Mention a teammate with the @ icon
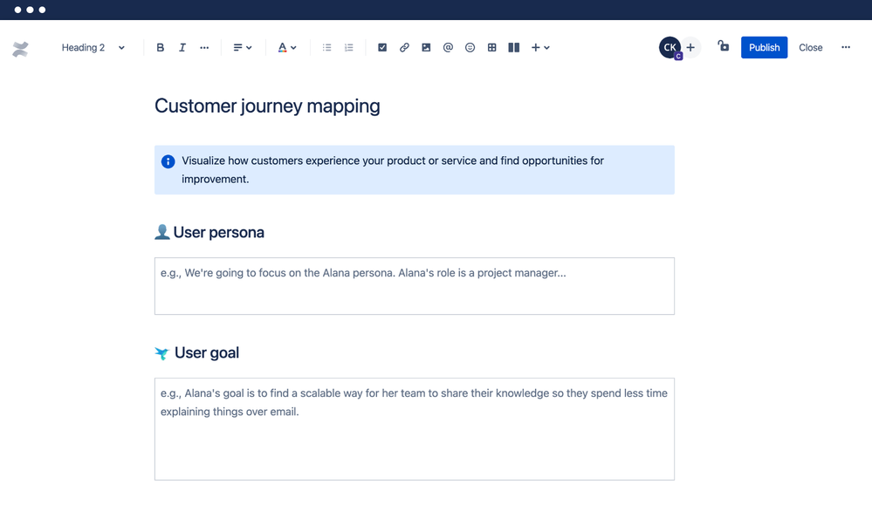Image resolution: width=872 pixels, height=505 pixels. [x=448, y=47]
